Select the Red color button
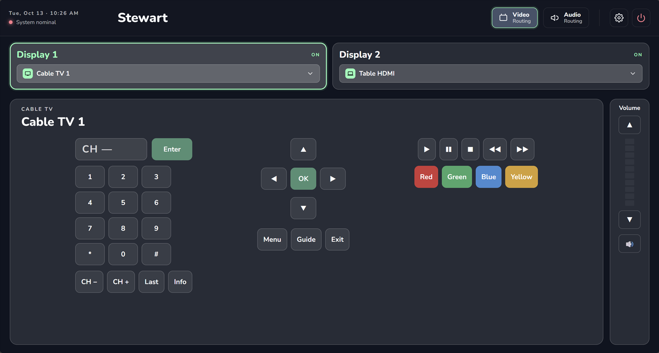 coord(426,177)
